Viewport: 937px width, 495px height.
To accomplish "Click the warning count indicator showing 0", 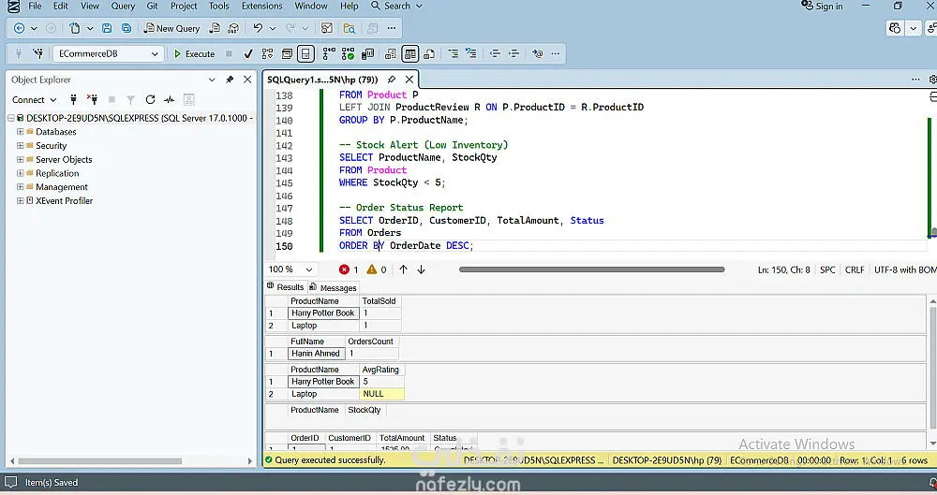I will pos(377,269).
